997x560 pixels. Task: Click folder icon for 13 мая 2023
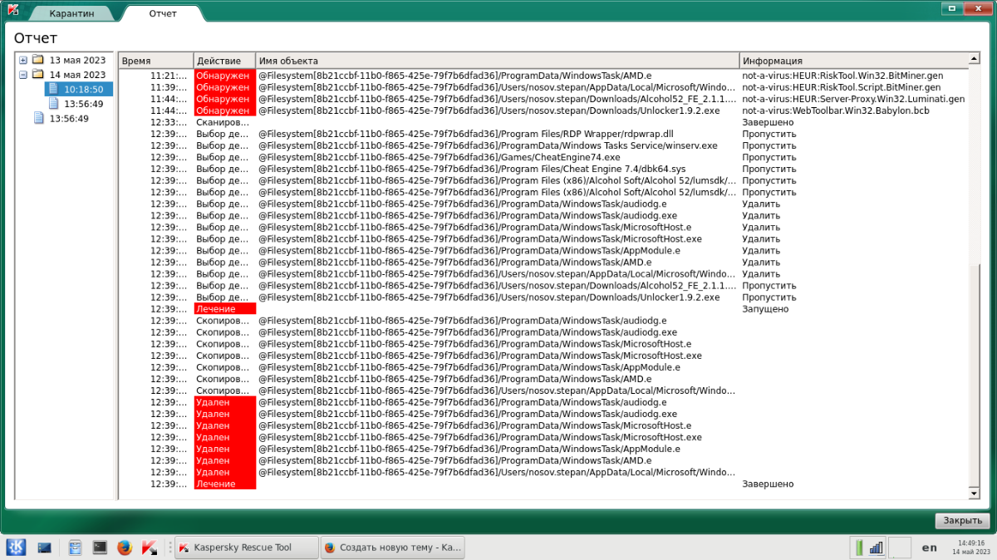(37, 61)
